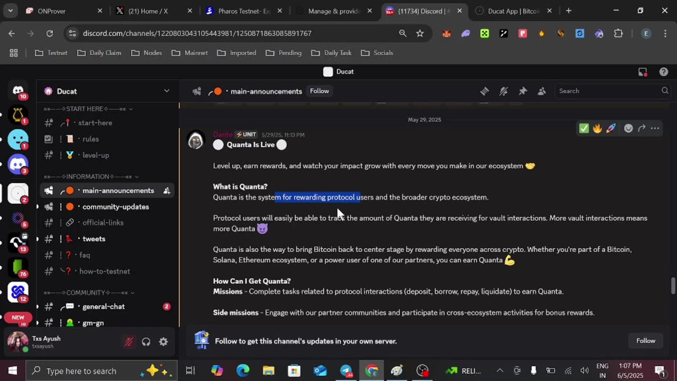Viewport: 677px width, 381px height.
Task: Add the green checkmark reaction
Action: click(584, 128)
